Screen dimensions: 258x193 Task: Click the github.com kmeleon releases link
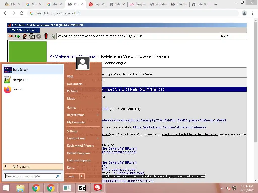pos(170,127)
